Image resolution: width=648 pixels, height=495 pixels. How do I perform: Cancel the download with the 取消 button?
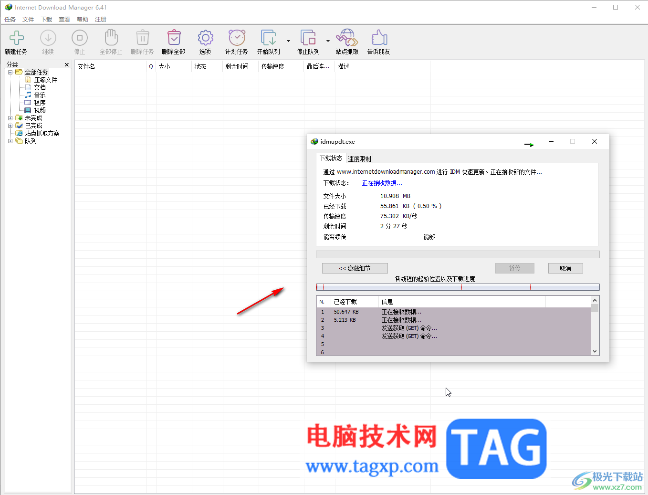click(x=565, y=268)
